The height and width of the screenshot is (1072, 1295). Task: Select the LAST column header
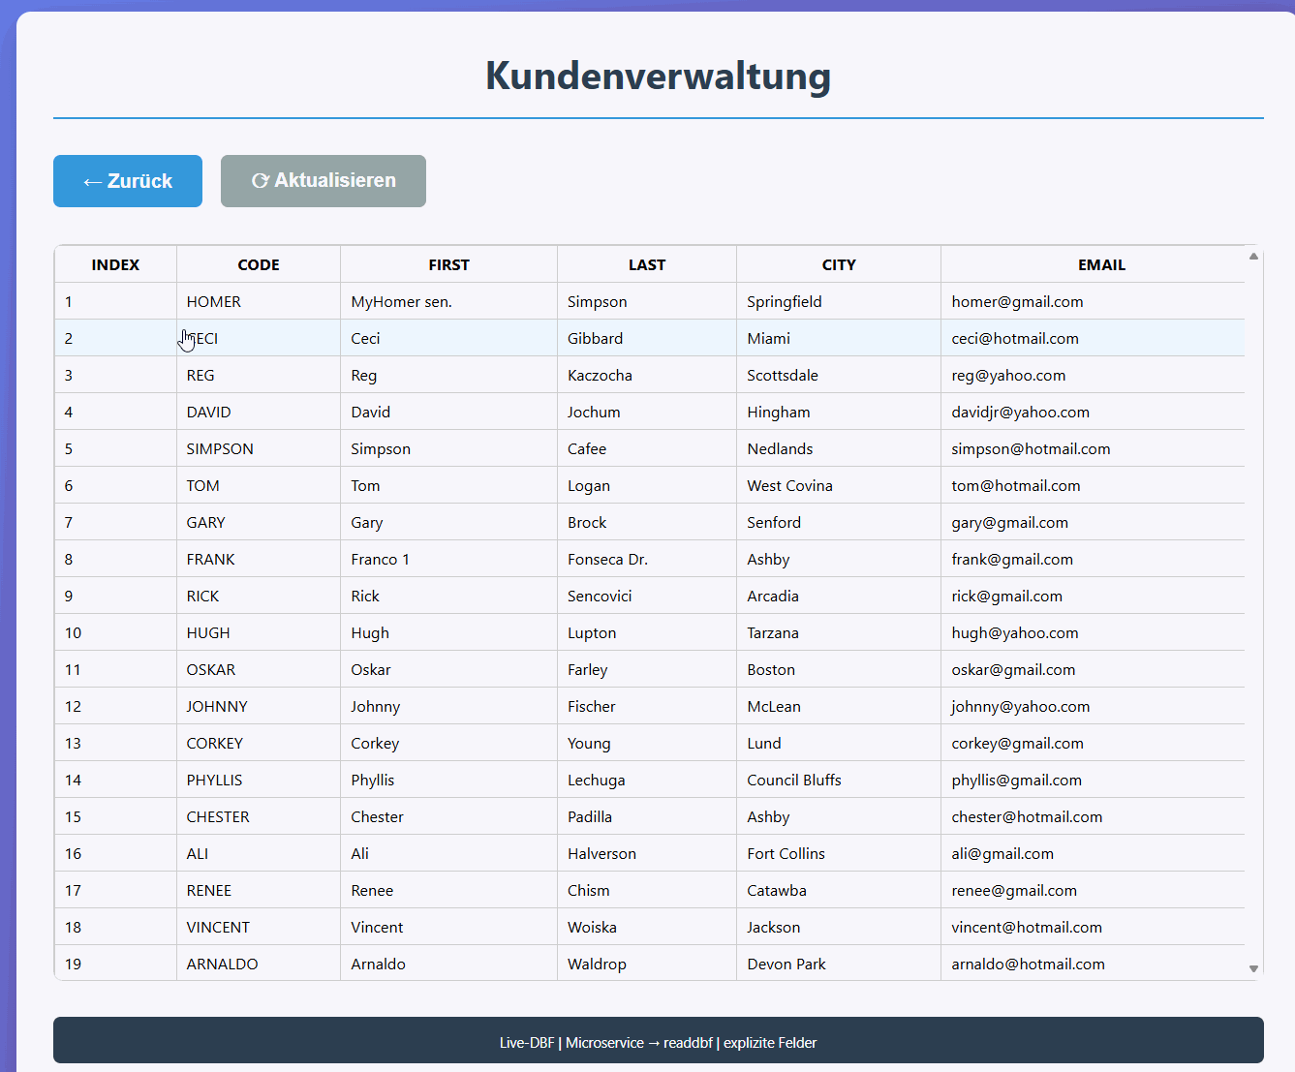[x=647, y=264]
